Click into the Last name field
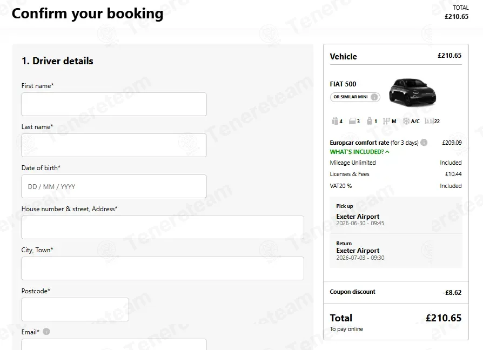The height and width of the screenshot is (350, 483). (x=114, y=145)
